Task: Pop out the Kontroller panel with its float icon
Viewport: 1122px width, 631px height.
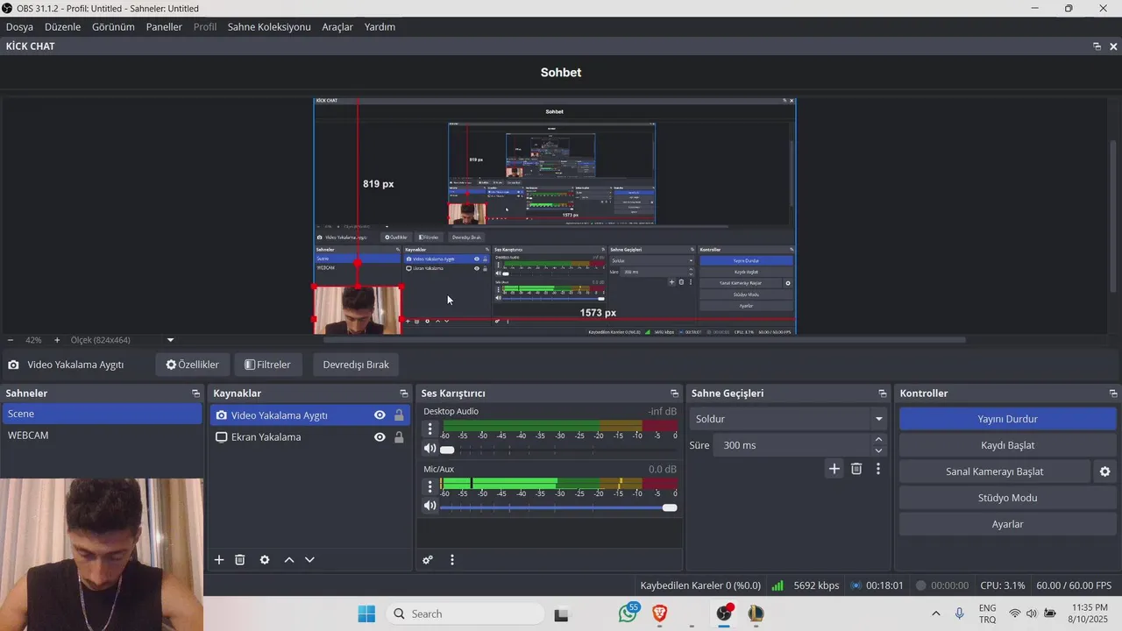Action: (x=1113, y=393)
